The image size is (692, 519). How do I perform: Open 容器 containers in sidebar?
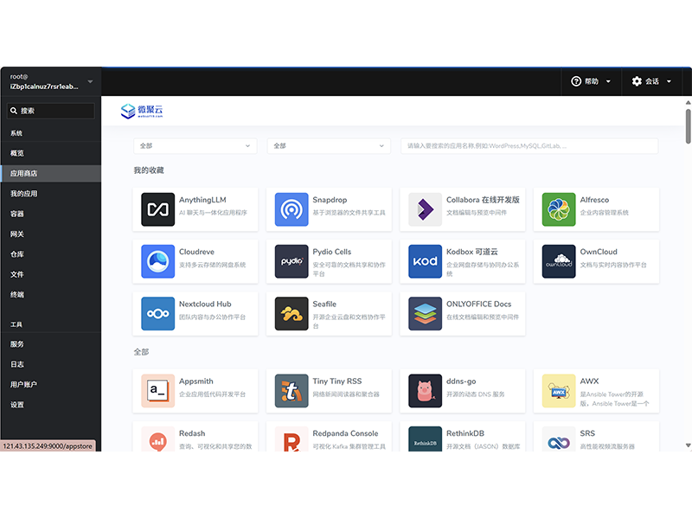click(51, 214)
